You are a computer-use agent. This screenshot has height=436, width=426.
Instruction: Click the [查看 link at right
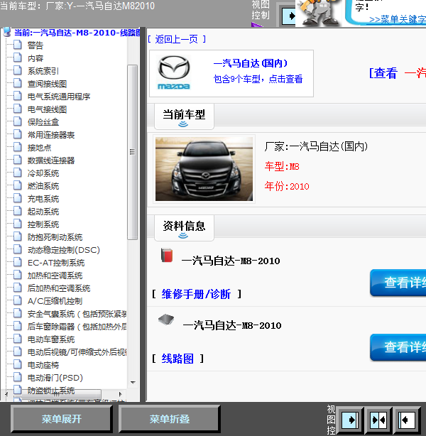click(x=383, y=73)
